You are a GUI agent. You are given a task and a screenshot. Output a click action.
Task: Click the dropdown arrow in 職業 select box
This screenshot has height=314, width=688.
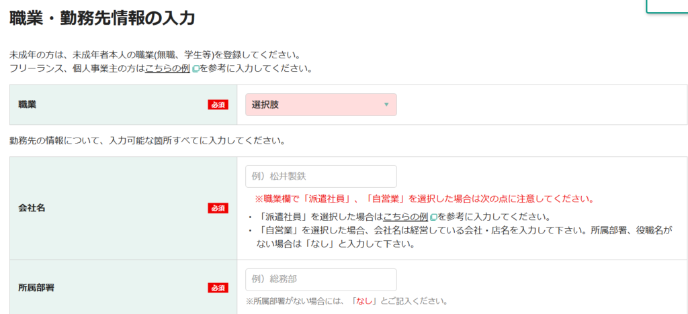click(386, 105)
